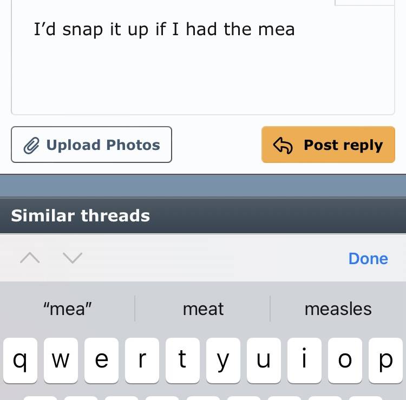Tap the reply arrow icon
Image resolution: width=406 pixels, height=400 pixels.
(283, 145)
